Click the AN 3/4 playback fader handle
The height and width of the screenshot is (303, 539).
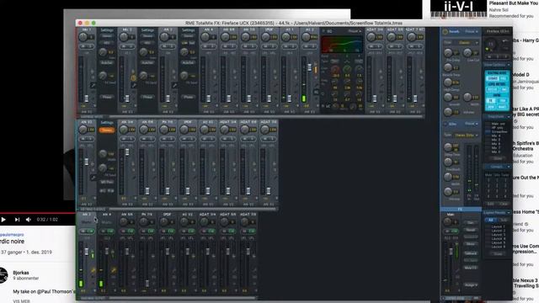(x=127, y=151)
